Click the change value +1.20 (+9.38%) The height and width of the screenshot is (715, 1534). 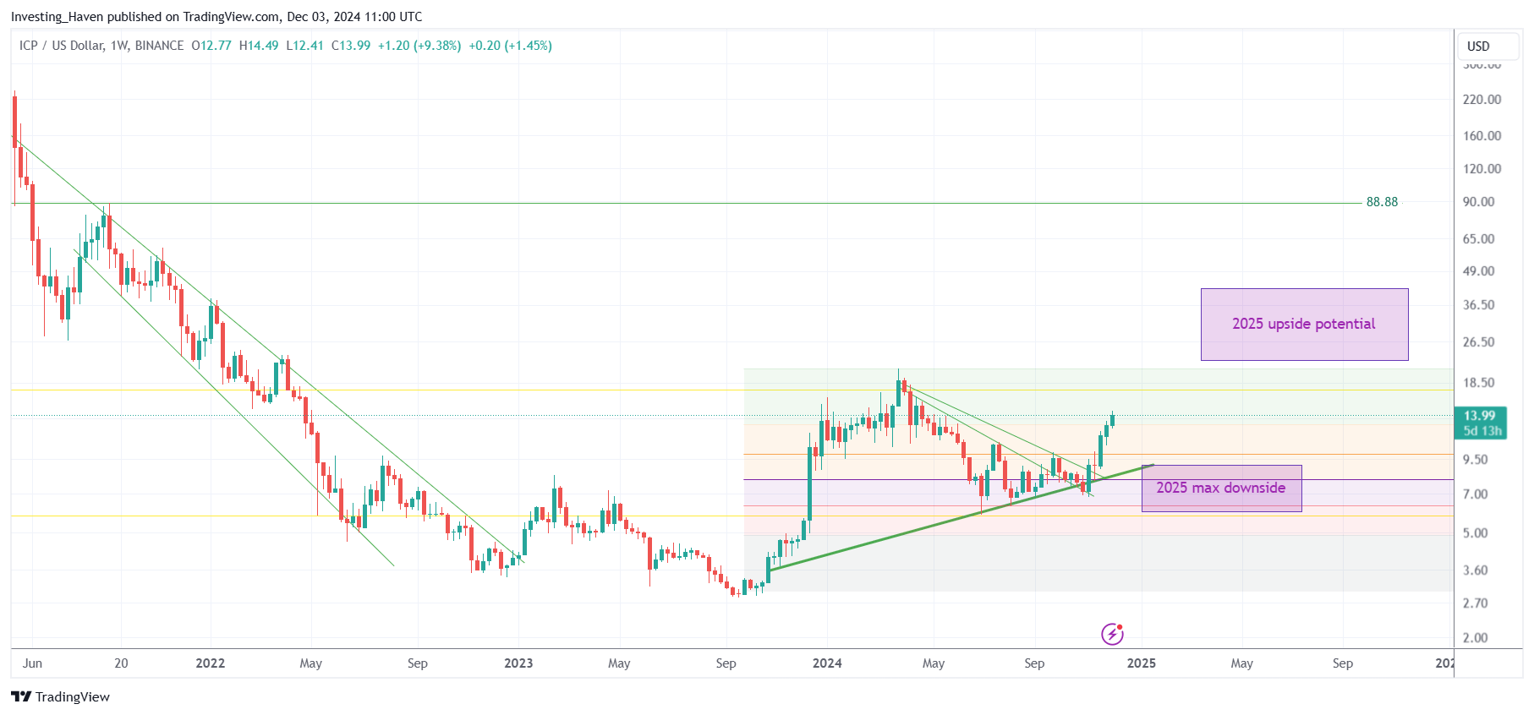[x=419, y=46]
